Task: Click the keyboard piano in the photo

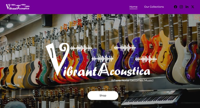Action: pos(152,98)
